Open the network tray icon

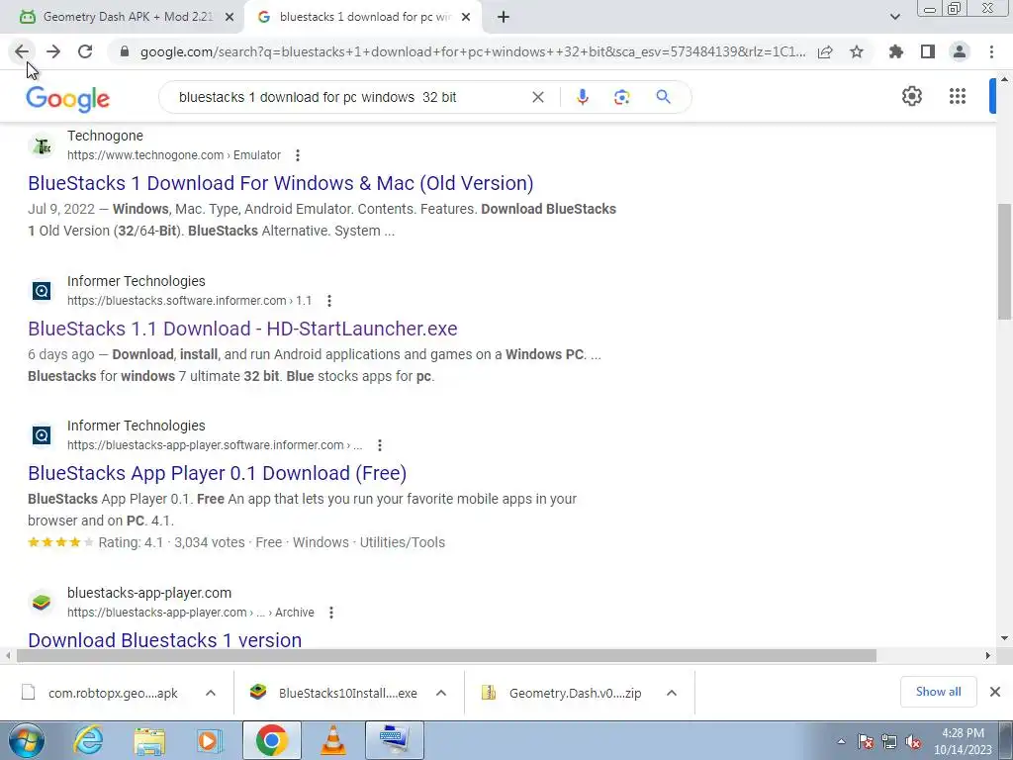889,742
